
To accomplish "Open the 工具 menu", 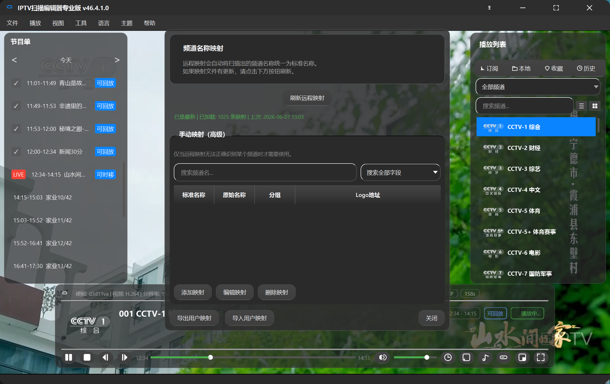I will pyautogui.click(x=81, y=23).
